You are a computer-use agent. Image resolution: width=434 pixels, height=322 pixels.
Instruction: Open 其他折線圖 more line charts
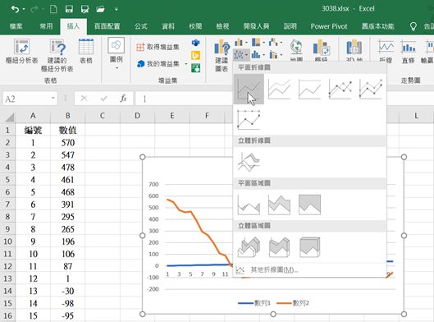tap(309, 270)
